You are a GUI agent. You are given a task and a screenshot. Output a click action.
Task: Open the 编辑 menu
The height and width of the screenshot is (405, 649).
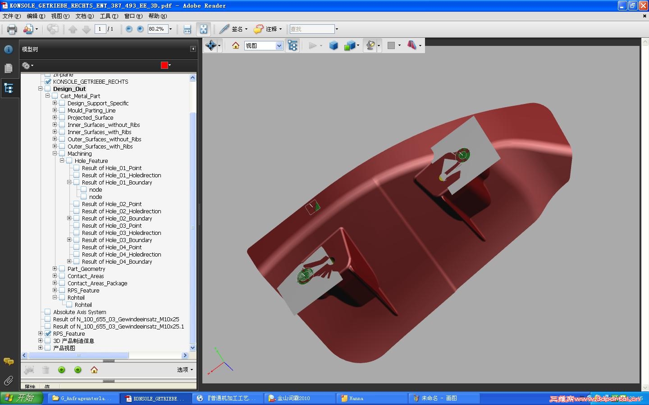(x=36, y=16)
